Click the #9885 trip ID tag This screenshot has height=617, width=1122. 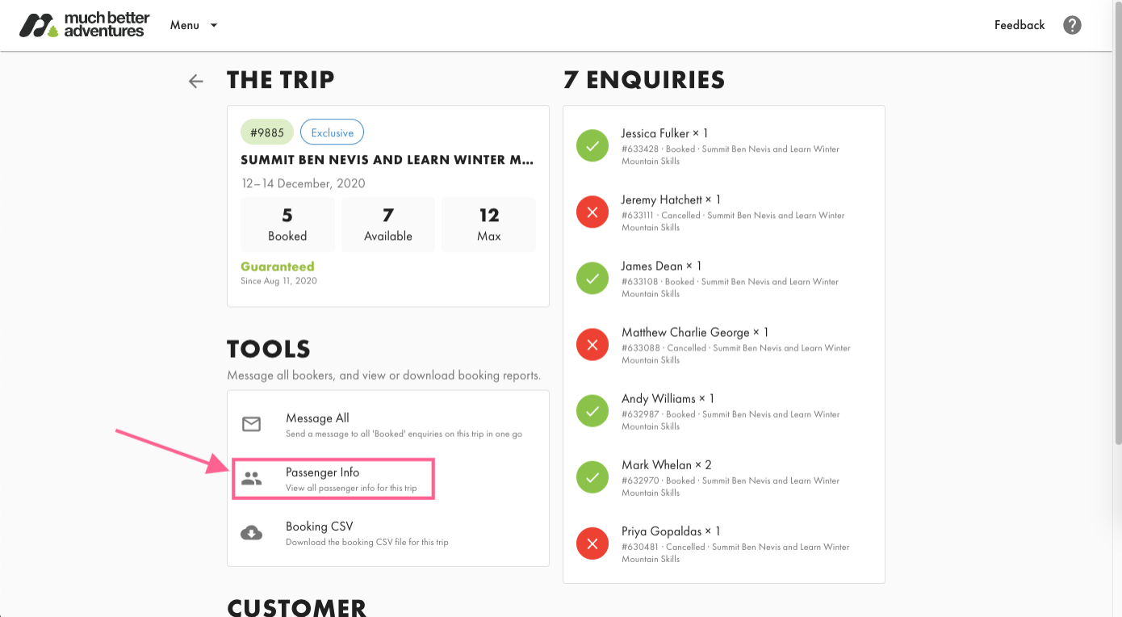point(266,132)
